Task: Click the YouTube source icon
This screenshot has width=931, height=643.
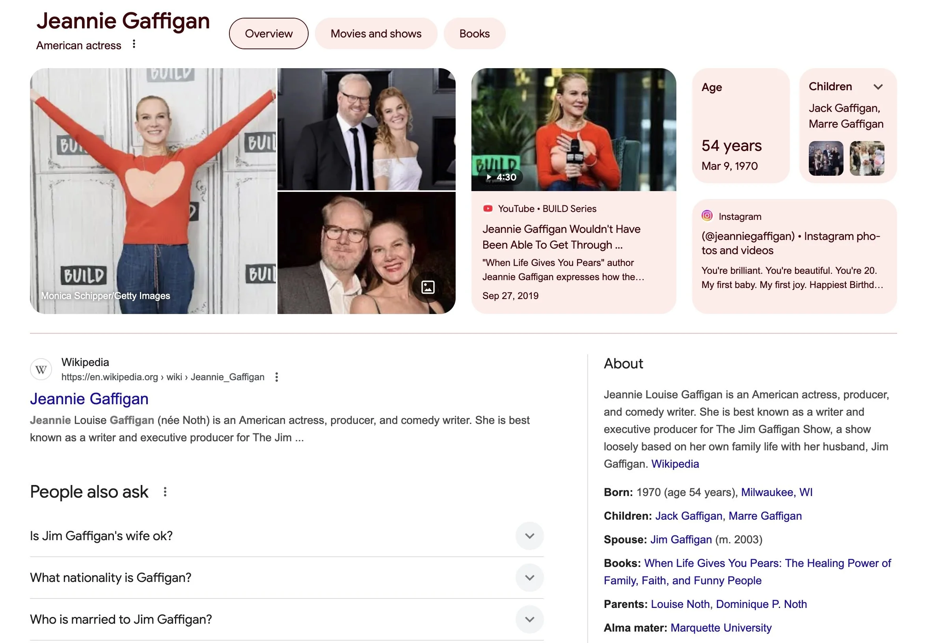Action: click(x=488, y=209)
